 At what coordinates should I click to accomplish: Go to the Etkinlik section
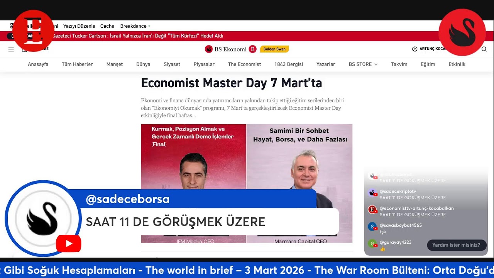(x=457, y=64)
